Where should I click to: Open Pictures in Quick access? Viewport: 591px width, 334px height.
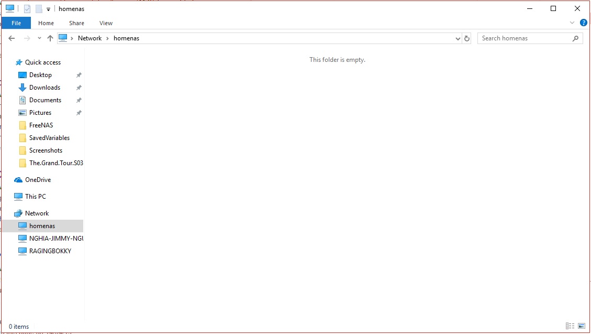[x=40, y=112]
